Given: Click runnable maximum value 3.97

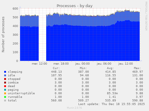Looking at the screenshot, I should [139, 97].
